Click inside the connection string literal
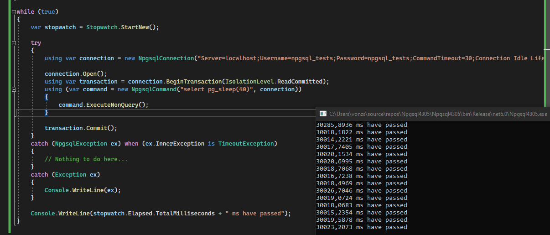This screenshot has width=550, height=235. point(370,58)
